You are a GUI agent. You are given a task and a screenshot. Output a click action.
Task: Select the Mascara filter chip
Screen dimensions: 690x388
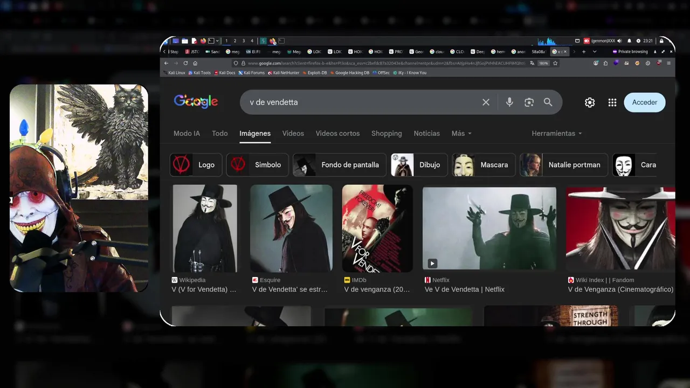pos(484,165)
